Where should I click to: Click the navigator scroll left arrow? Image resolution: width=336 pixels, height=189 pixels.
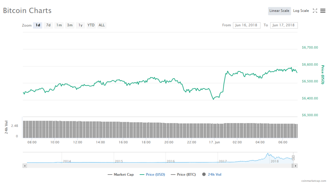click(x=25, y=166)
